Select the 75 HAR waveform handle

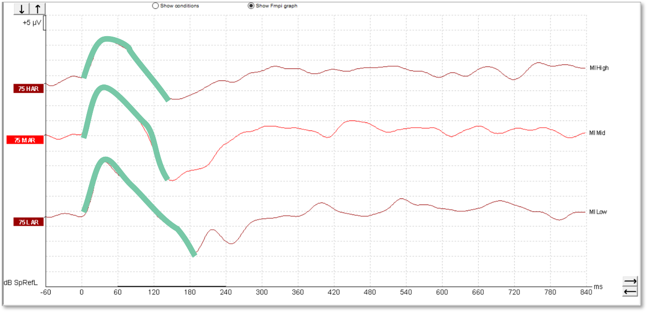[x=29, y=89]
